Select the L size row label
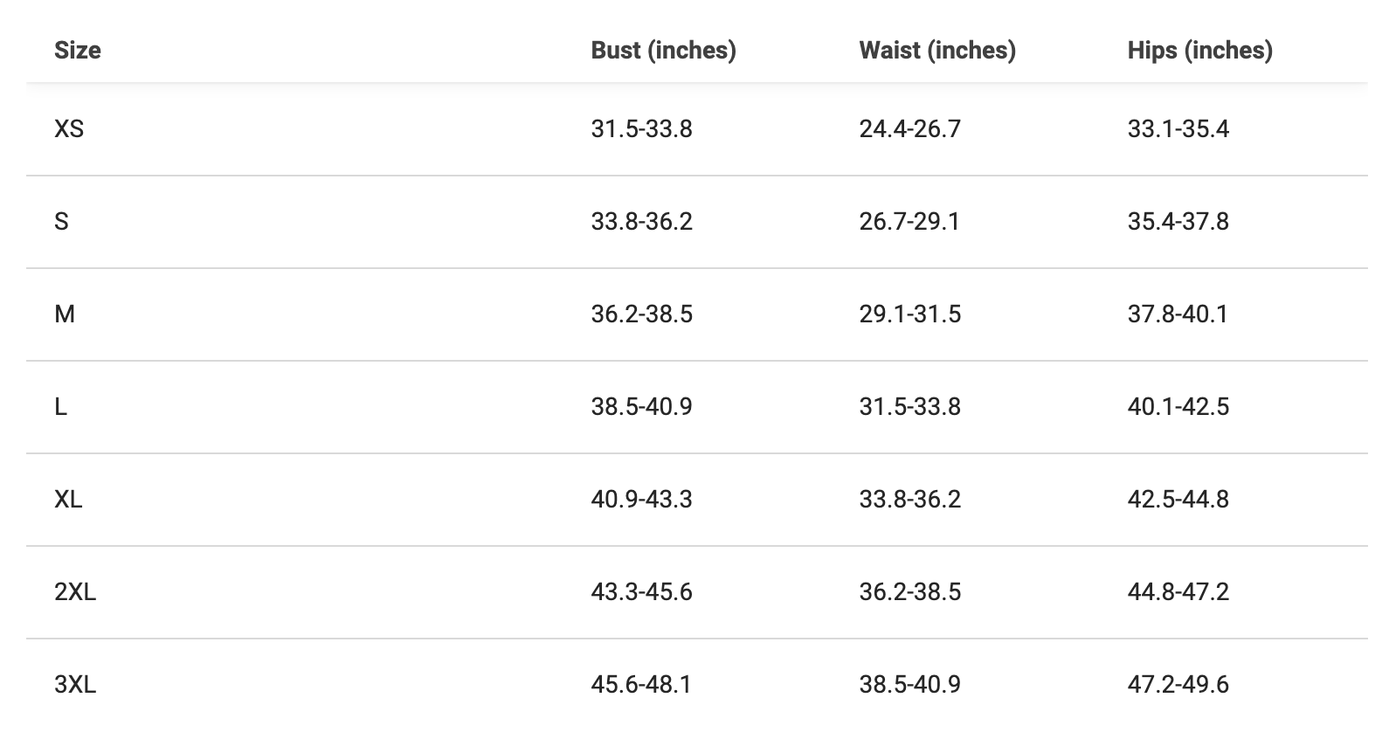The image size is (1396, 746). pos(61,407)
